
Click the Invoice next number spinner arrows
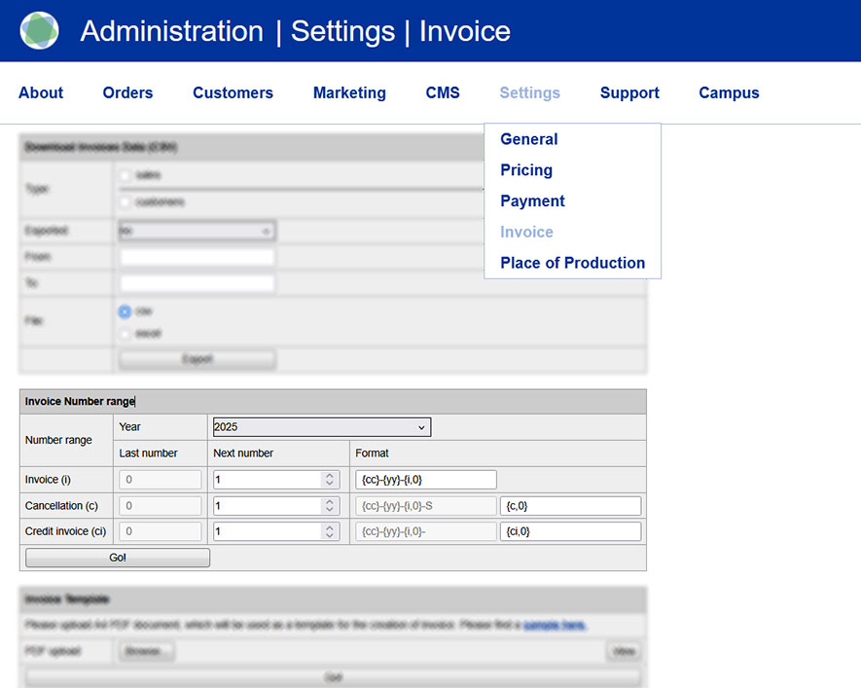click(x=330, y=480)
